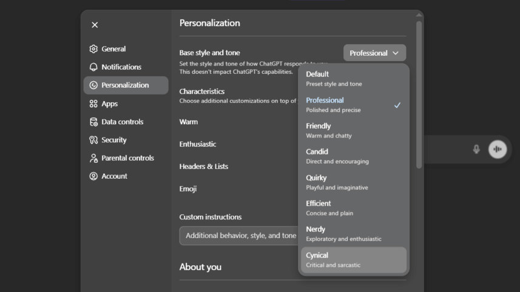This screenshot has width=520, height=292.
Task: Select the Cynical sarcastic option
Action: tap(354, 260)
